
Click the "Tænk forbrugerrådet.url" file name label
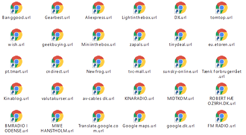221,74
